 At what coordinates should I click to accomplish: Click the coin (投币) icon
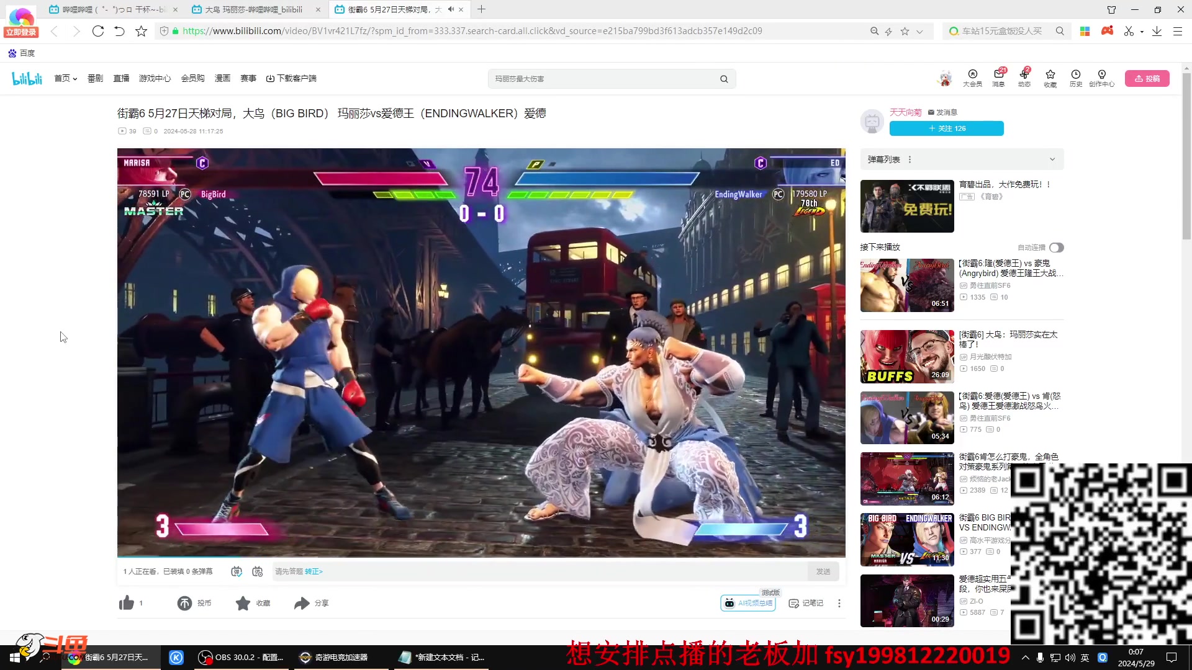click(x=184, y=603)
